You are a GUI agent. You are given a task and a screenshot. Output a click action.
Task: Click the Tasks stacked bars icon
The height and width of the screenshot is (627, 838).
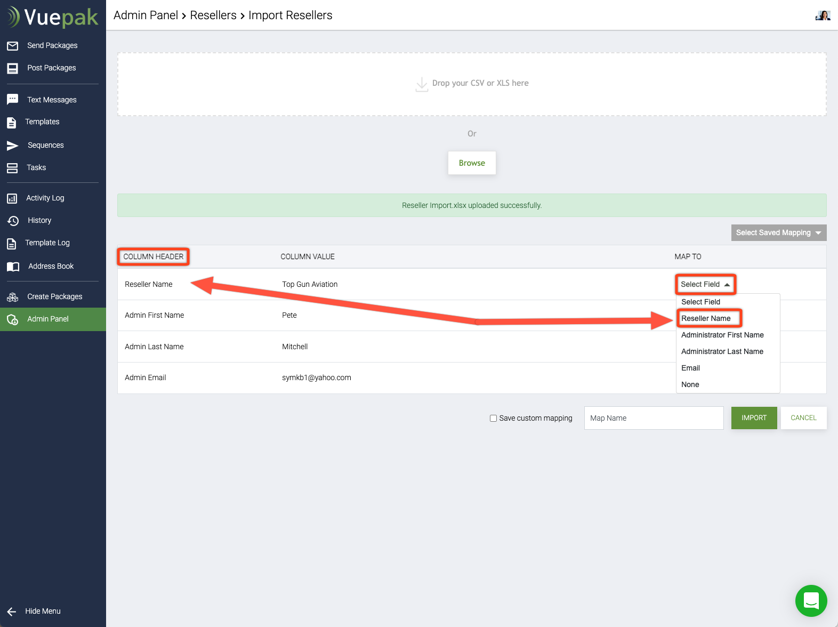click(12, 168)
